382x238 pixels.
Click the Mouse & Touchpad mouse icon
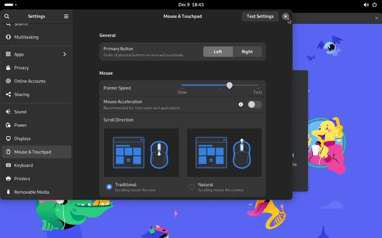click(x=8, y=152)
